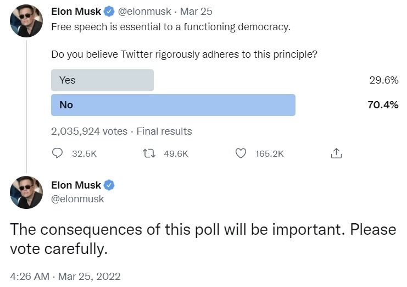Open the @elonmusk handle in the top tweet

(144, 12)
